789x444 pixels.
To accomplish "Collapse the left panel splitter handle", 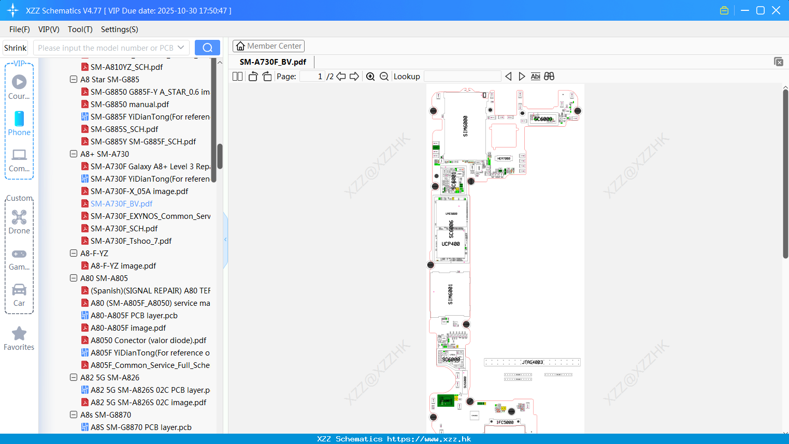I will [x=225, y=240].
